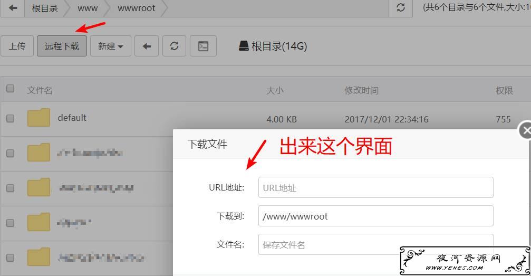
Task: Expand the 新建 dropdown
Action: (111, 46)
